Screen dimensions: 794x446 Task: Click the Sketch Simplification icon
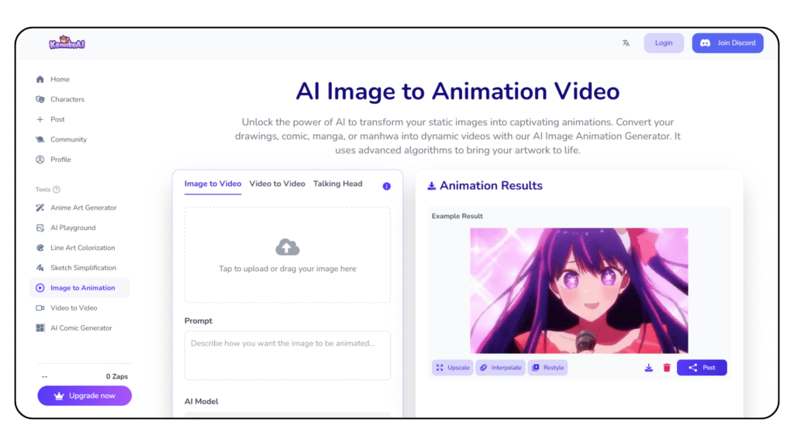pyautogui.click(x=40, y=267)
